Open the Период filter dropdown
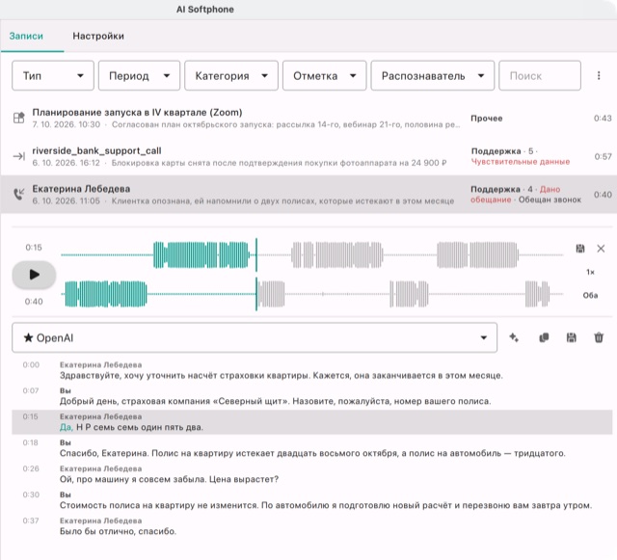Screen dimensions: 617x560 click(x=139, y=75)
